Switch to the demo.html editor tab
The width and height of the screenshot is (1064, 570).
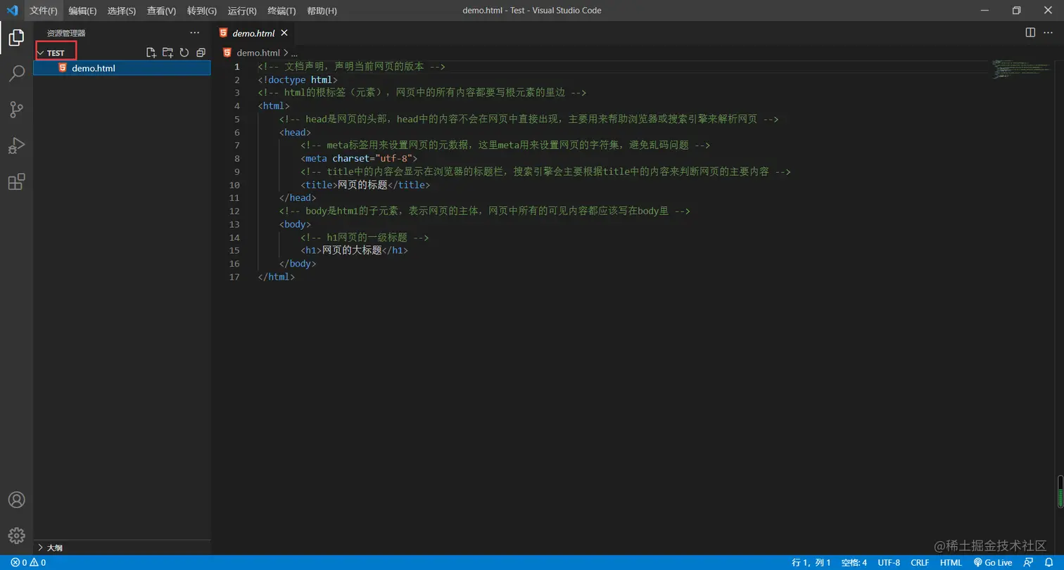[x=253, y=32]
